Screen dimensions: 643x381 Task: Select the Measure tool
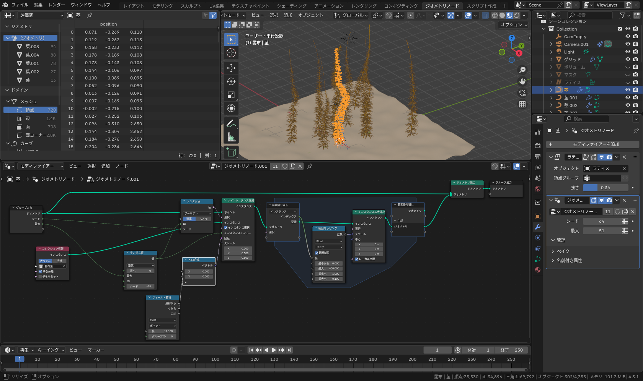pyautogui.click(x=231, y=137)
